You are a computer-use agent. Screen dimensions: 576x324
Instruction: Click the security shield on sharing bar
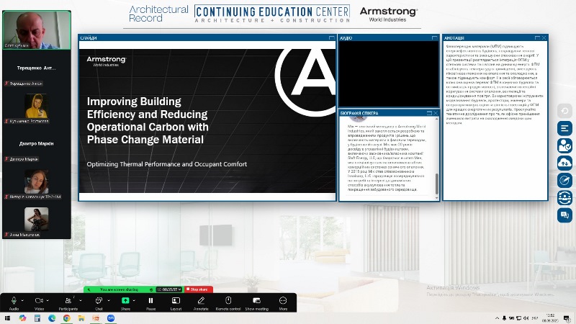point(151,289)
